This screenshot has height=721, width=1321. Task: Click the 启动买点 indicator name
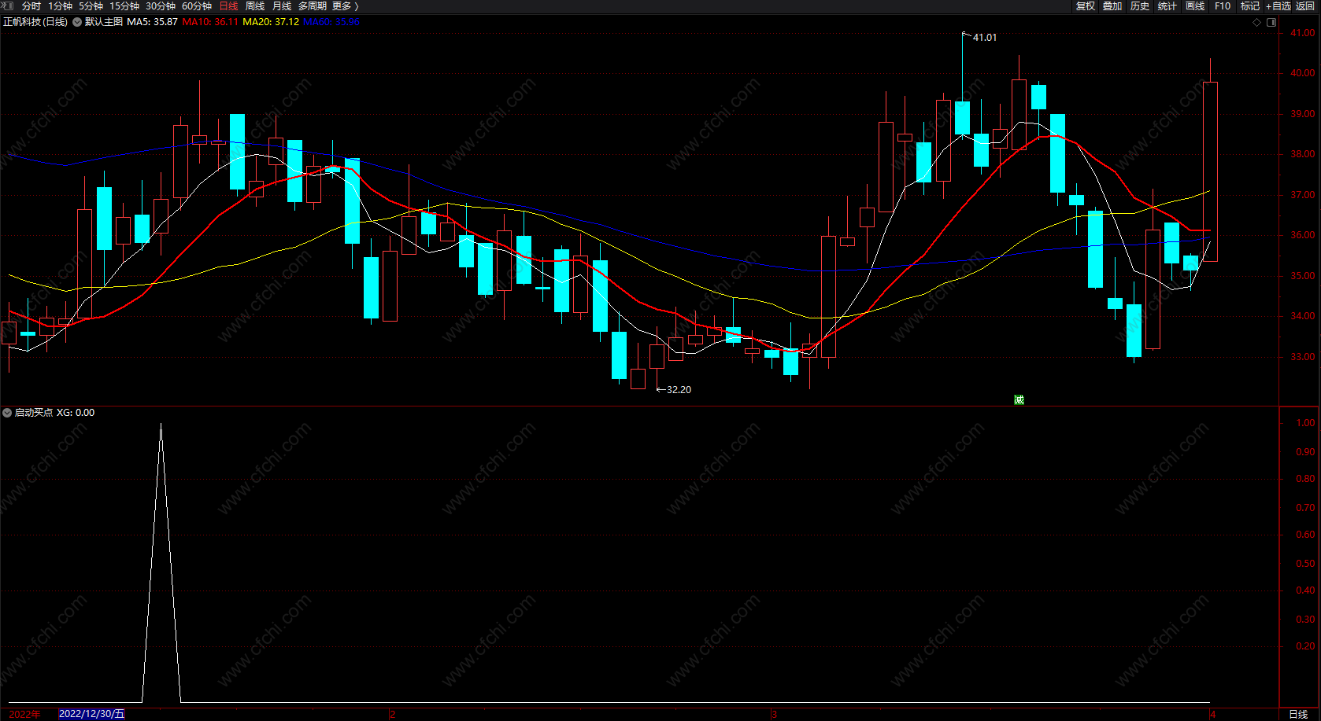pos(34,413)
